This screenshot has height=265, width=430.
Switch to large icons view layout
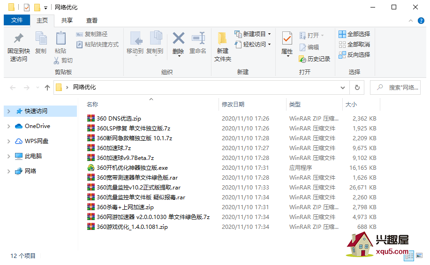click(x=419, y=256)
